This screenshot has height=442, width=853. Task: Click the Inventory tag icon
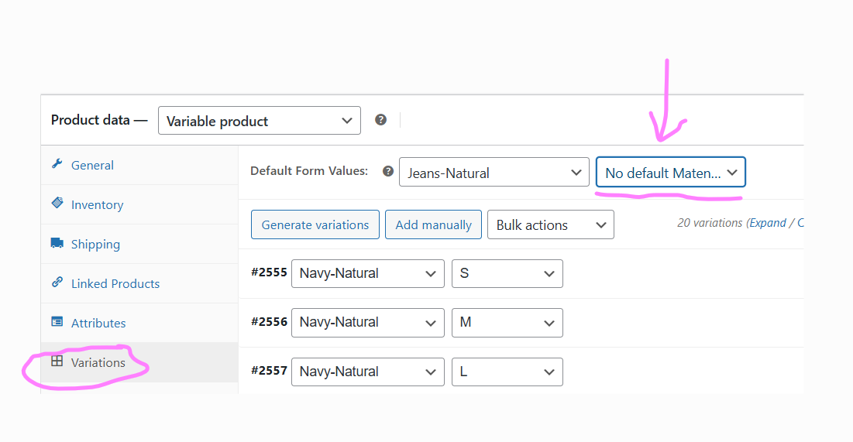pyautogui.click(x=57, y=203)
